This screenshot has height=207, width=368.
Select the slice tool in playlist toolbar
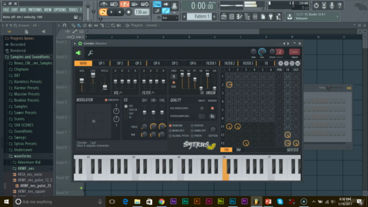[x=102, y=25]
